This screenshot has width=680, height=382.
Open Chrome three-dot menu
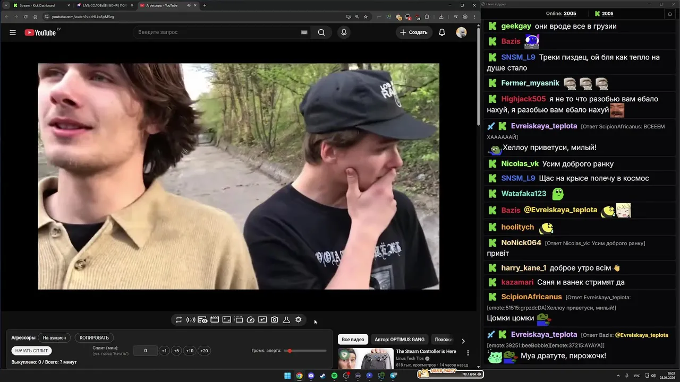point(474,16)
